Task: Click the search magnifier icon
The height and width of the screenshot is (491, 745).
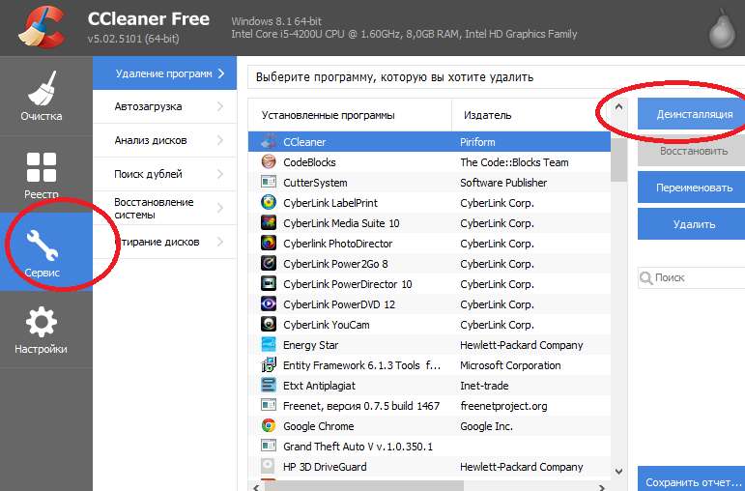Action: [646, 278]
